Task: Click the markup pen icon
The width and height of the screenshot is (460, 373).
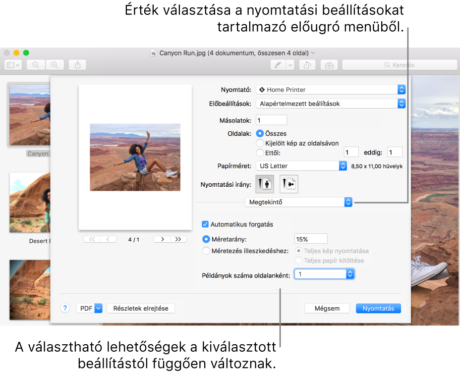Action: point(278,65)
